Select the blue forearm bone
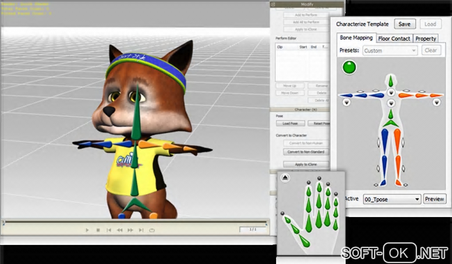 (361, 95)
